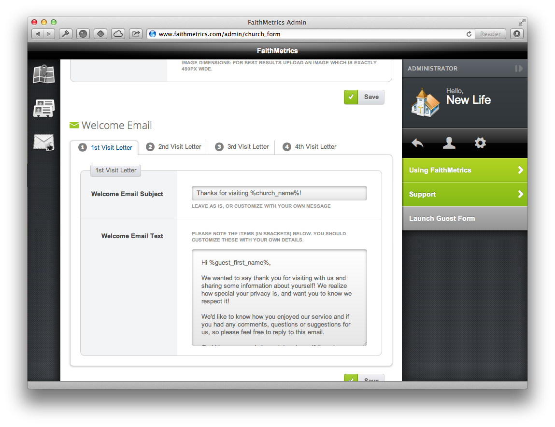Click the Launch Guest Form button

(465, 218)
